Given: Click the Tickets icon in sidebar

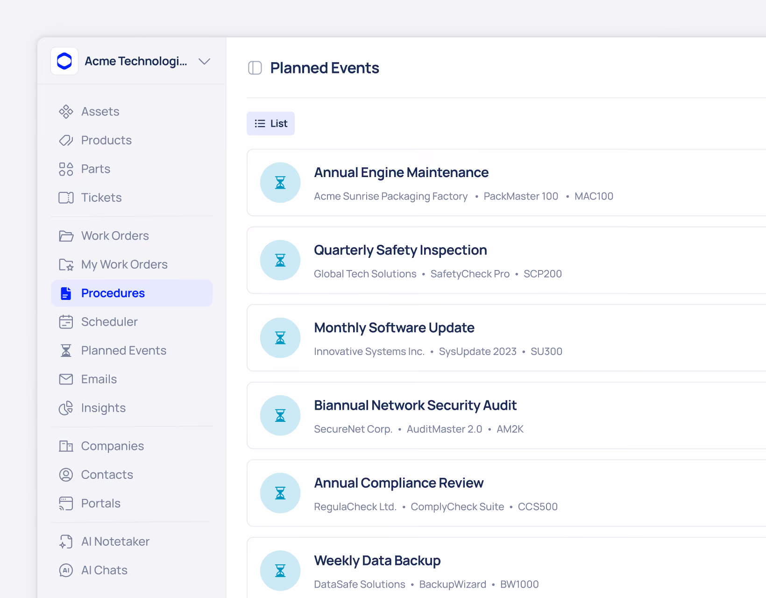Looking at the screenshot, I should point(66,198).
